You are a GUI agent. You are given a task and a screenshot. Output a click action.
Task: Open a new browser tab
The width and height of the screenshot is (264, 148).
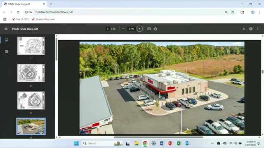coord(51,4)
